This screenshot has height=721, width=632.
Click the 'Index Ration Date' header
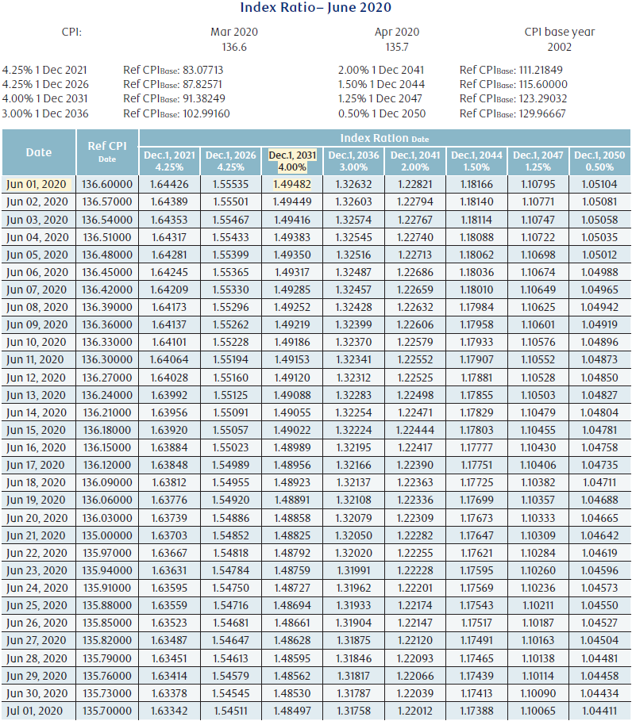click(384, 138)
